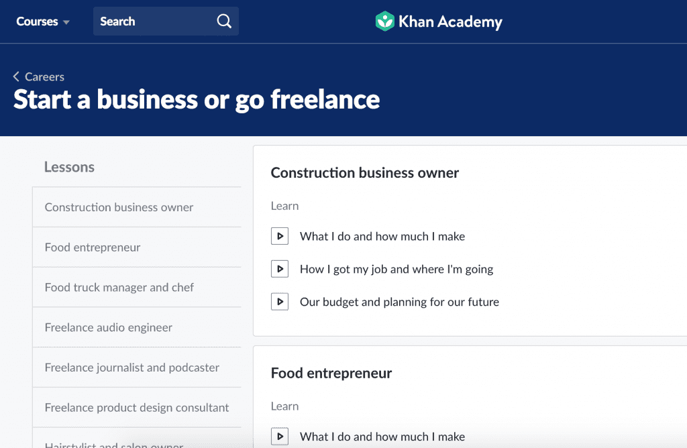Viewport: 687px width, 448px height.
Task: Open the Courses dropdown menu
Action: point(43,21)
